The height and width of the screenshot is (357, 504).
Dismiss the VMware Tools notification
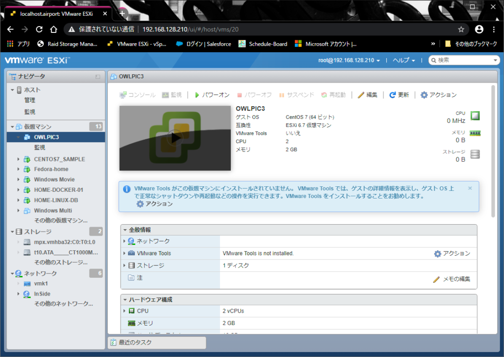pyautogui.click(x=470, y=188)
